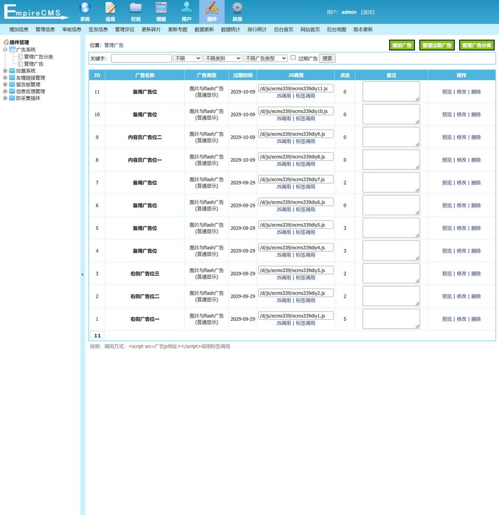
Task: Expand the 友情链接管理 tree node
Action: (5, 78)
